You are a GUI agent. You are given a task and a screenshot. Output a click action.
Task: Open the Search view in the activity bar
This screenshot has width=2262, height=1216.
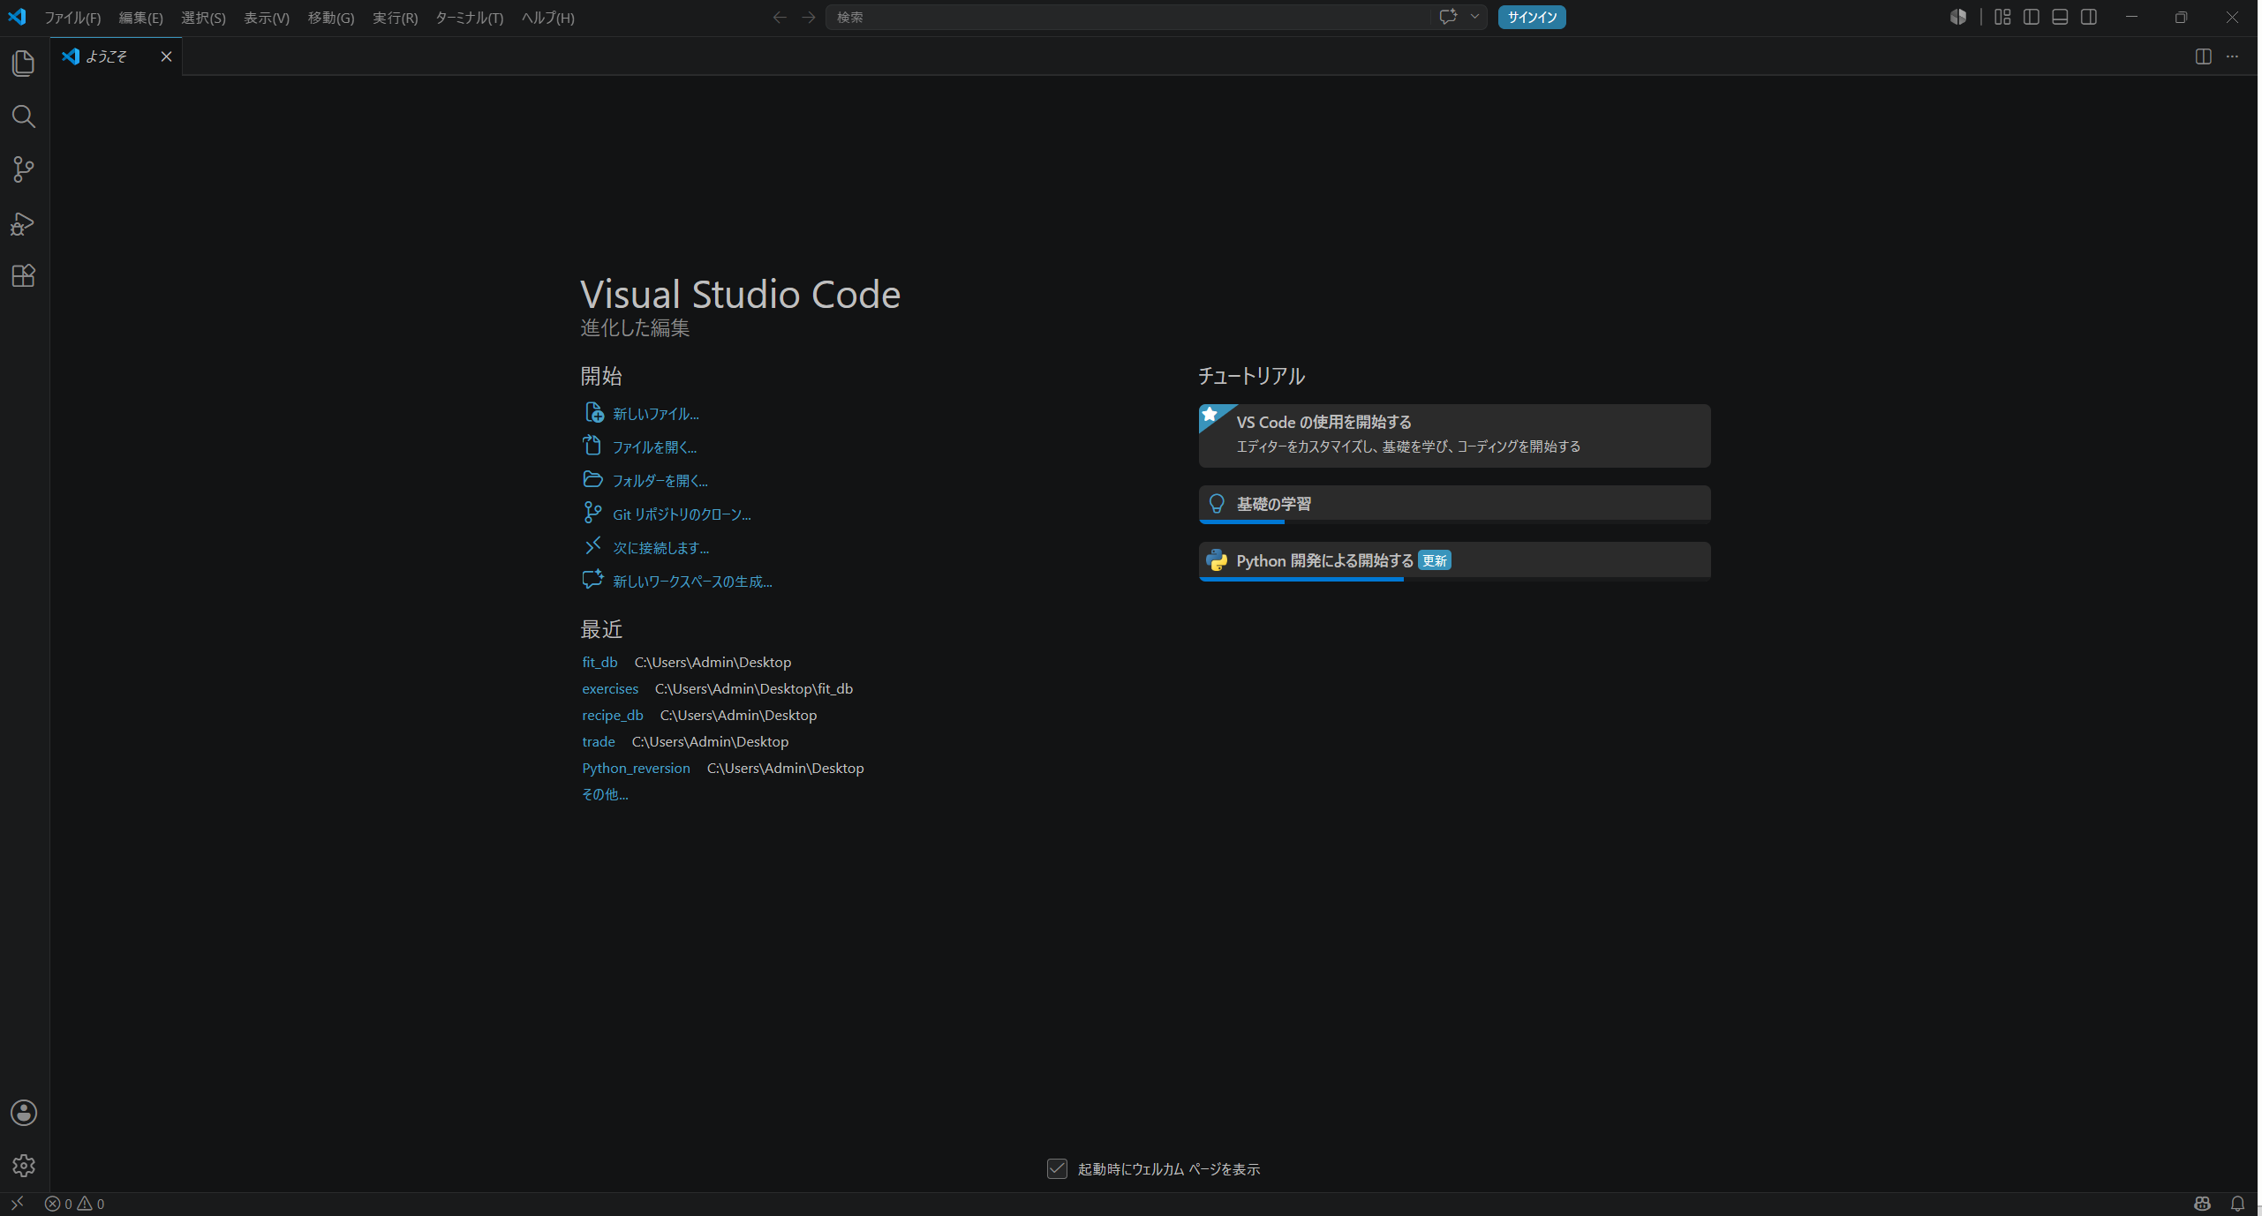pyautogui.click(x=24, y=116)
